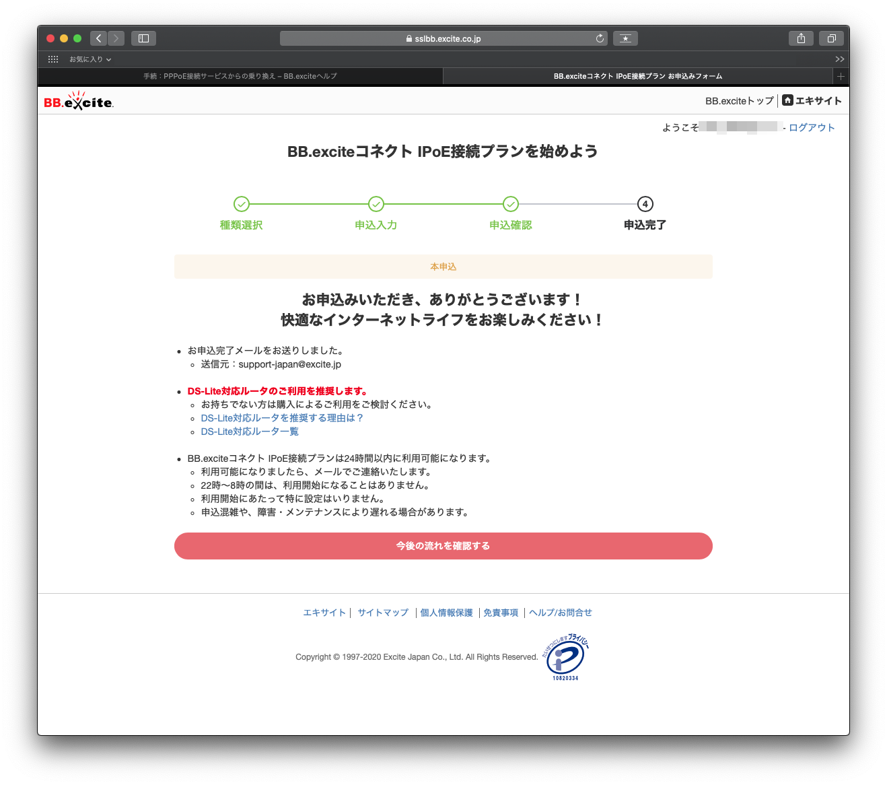Open the BB.exciteトップ link
This screenshot has height=785, width=887.
(739, 101)
